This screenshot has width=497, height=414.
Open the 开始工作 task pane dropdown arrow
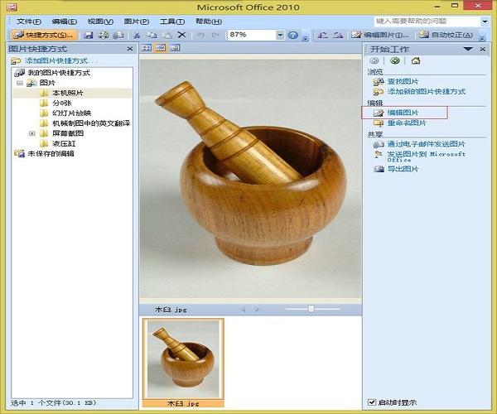[x=470, y=50]
